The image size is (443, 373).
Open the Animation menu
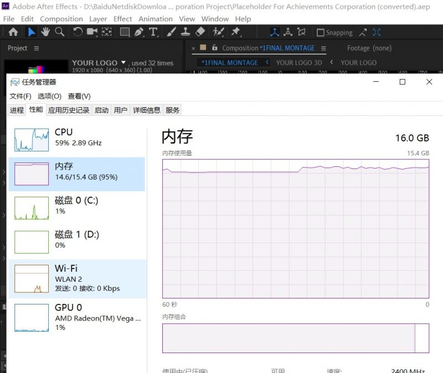[x=156, y=19]
